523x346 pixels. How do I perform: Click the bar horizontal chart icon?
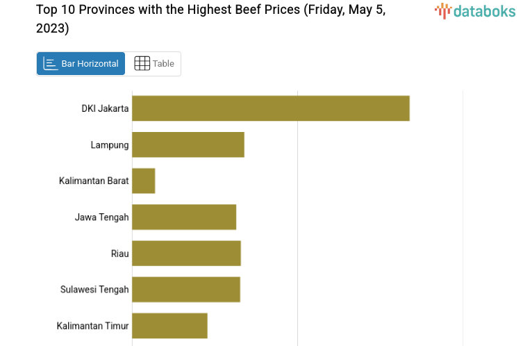[x=51, y=64]
